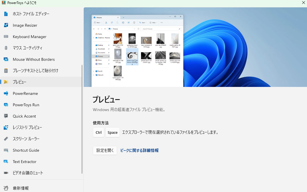The height and width of the screenshot is (192, 307).
Task: Click the スクリーン ルーラー ruler icon
Action: tap(6, 139)
